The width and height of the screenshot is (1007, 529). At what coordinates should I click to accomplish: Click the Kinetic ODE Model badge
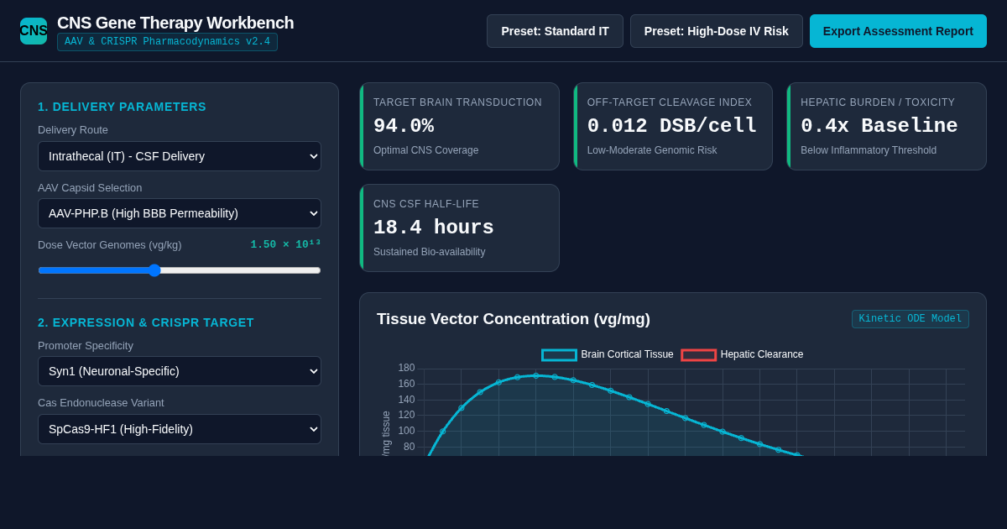(910, 319)
